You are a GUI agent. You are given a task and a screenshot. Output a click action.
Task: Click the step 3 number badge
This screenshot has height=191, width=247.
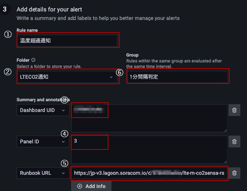point(5,9)
